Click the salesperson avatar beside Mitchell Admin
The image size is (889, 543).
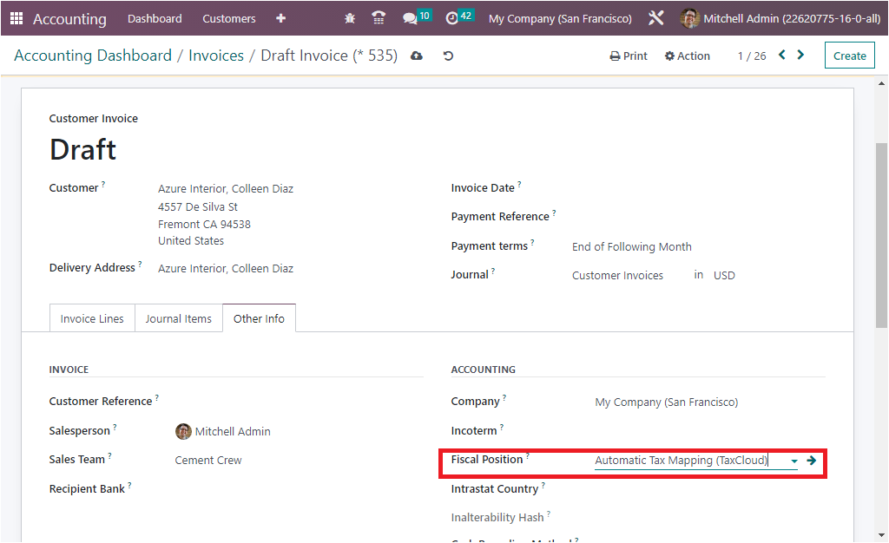point(183,431)
